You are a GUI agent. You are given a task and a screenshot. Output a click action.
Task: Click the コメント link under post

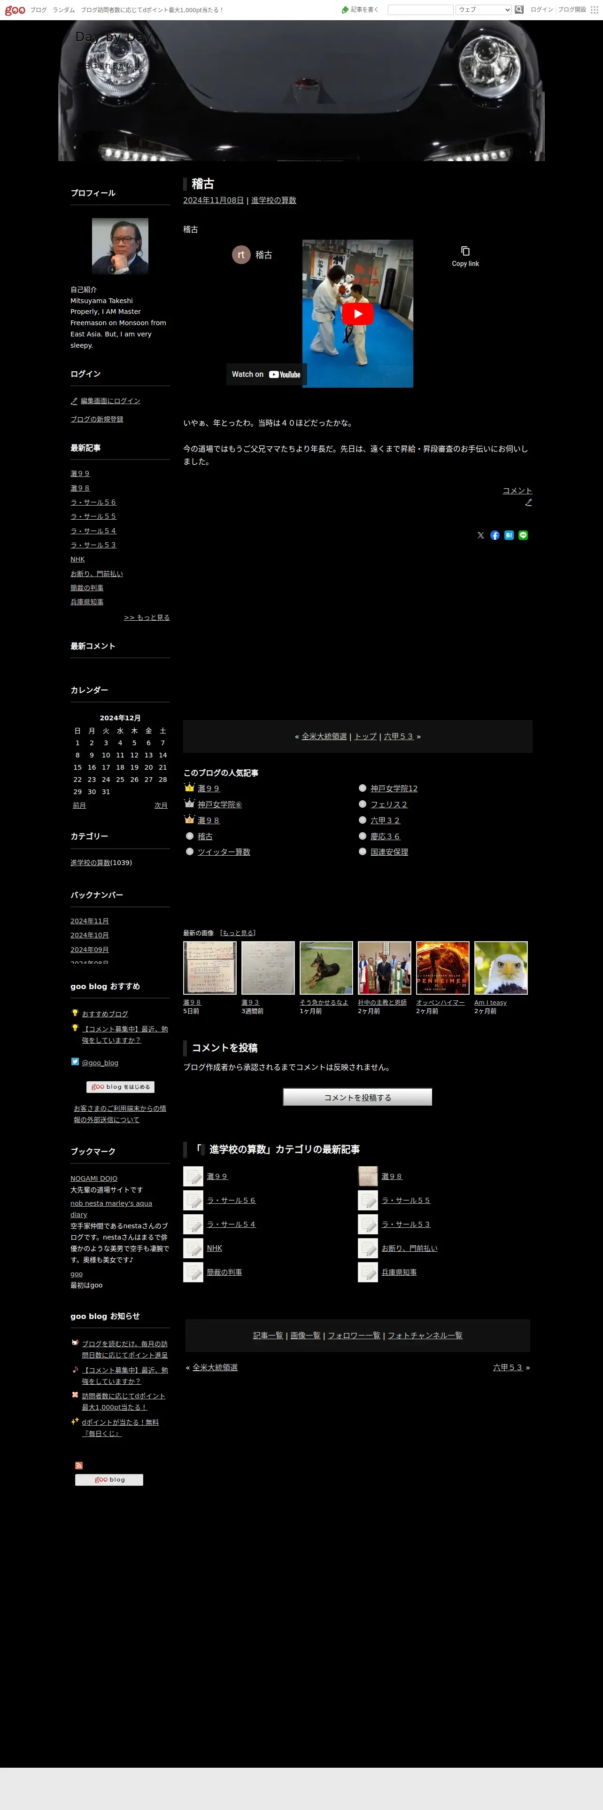point(518,491)
